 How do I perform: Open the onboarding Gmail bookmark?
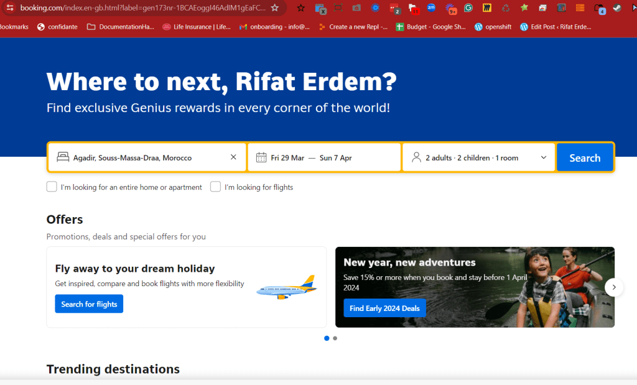coord(274,27)
